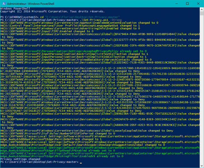
Task: Click the line containing GUID E5323777-F976-4f5b
Action: (100, 42)
